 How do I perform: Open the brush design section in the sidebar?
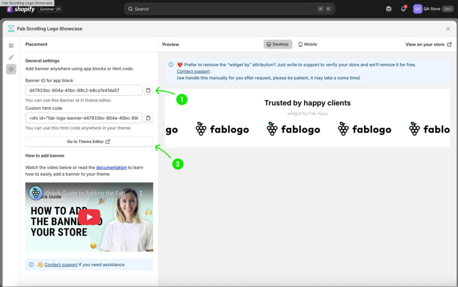(11, 57)
